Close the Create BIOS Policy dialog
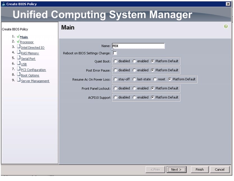 point(228,4)
